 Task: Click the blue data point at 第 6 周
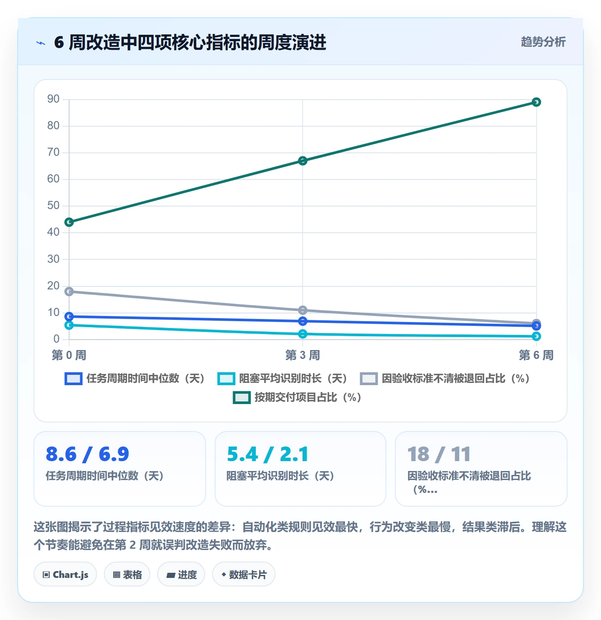point(536,326)
